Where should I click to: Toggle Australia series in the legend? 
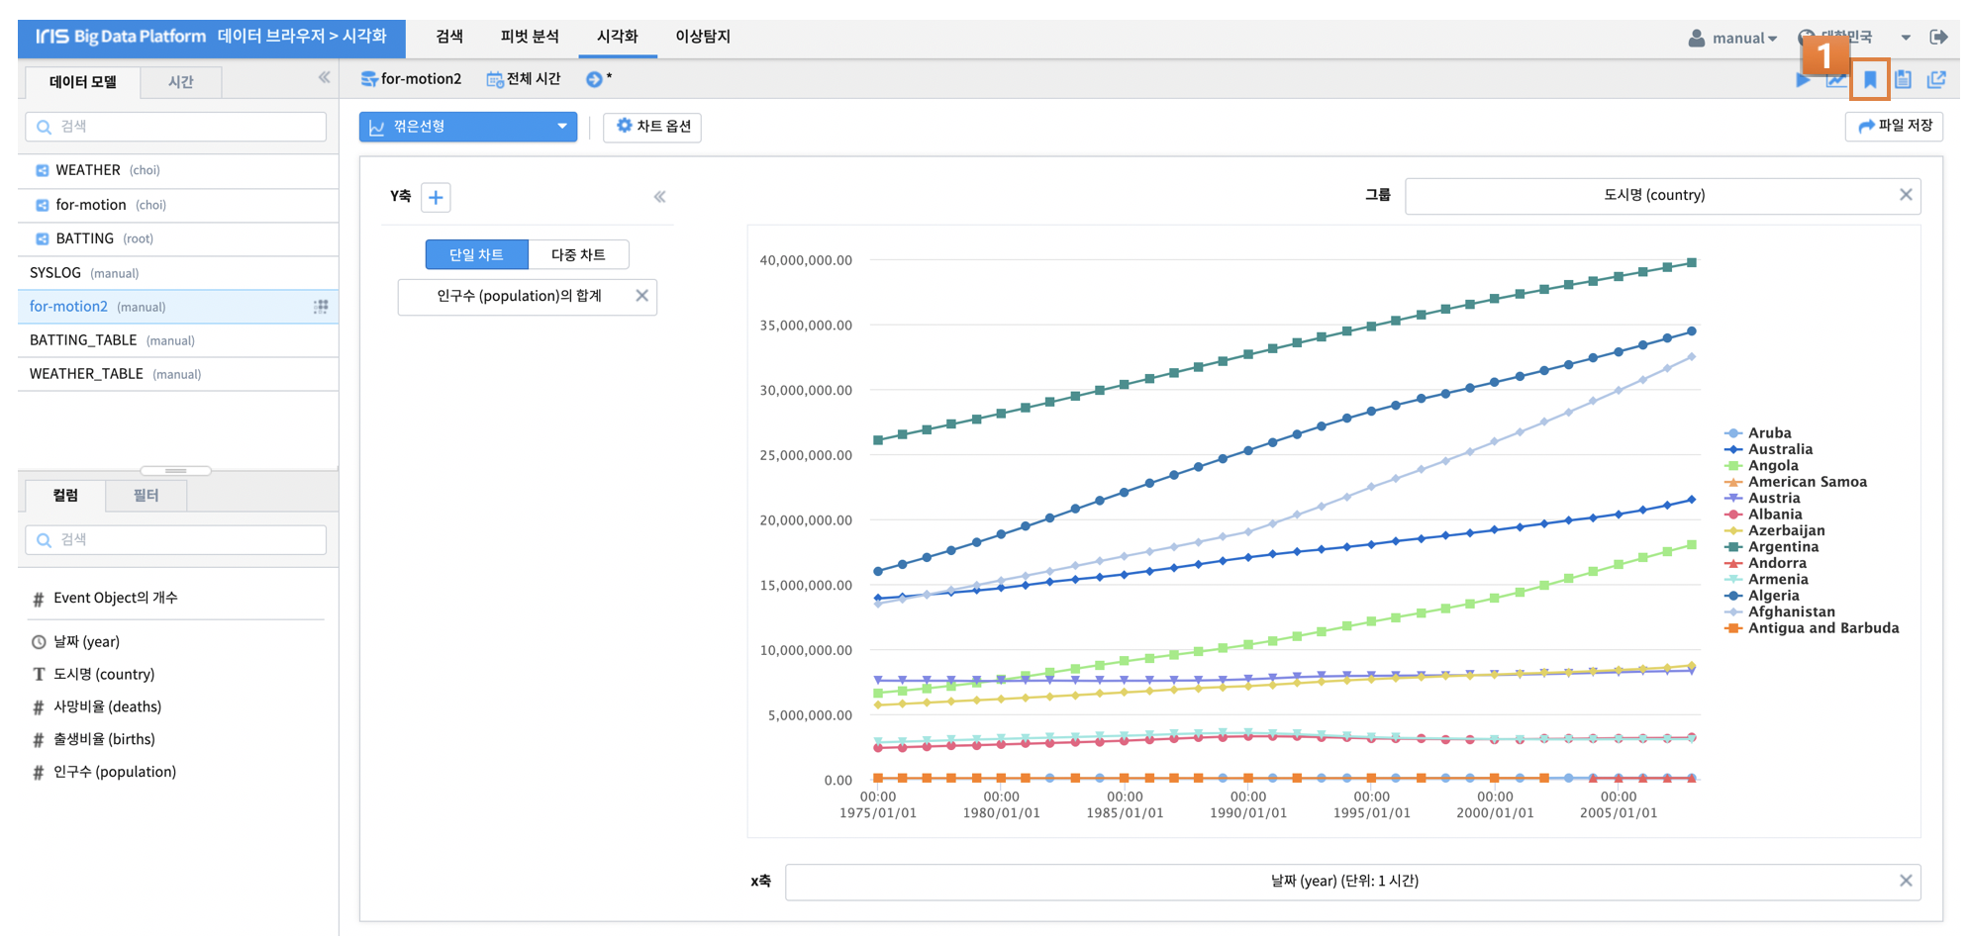(1769, 449)
